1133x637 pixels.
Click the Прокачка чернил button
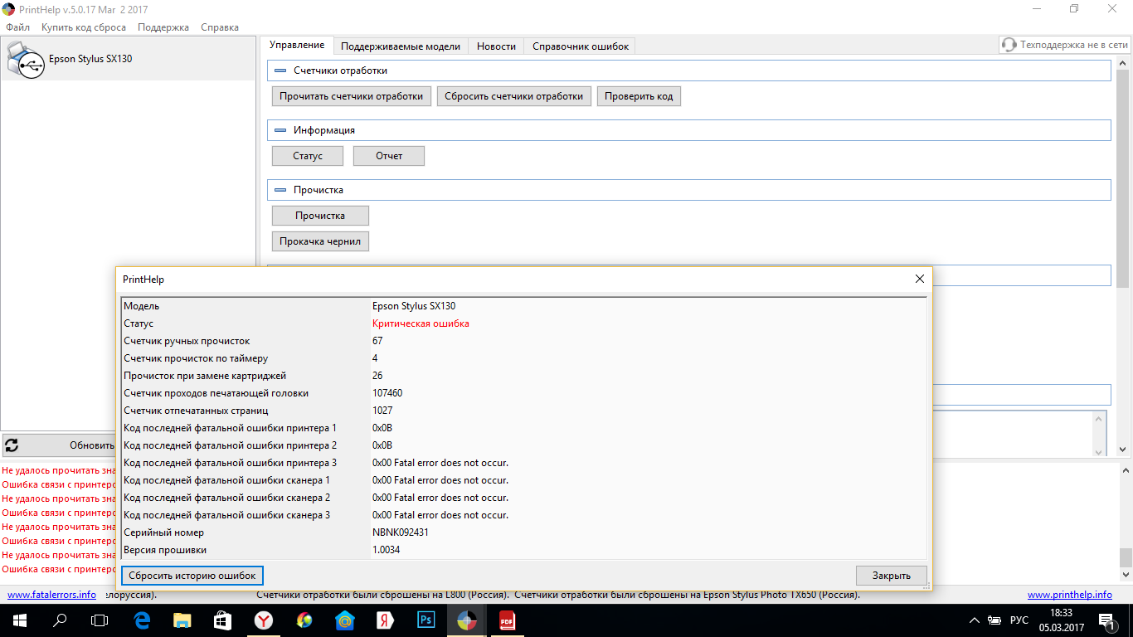coord(320,241)
